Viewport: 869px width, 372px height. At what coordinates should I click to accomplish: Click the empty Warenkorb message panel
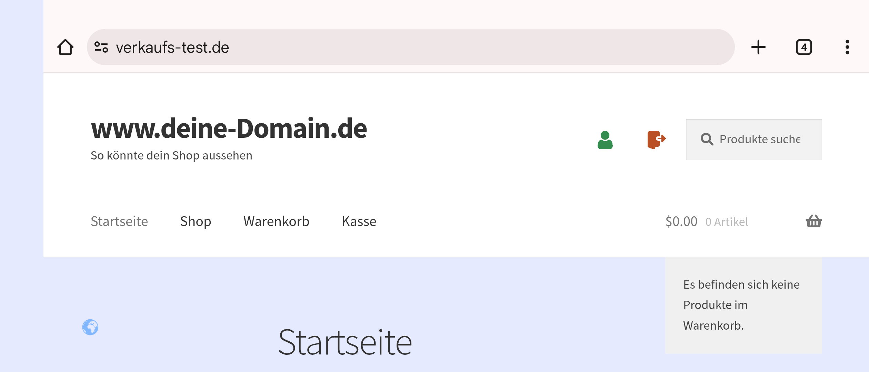point(743,305)
